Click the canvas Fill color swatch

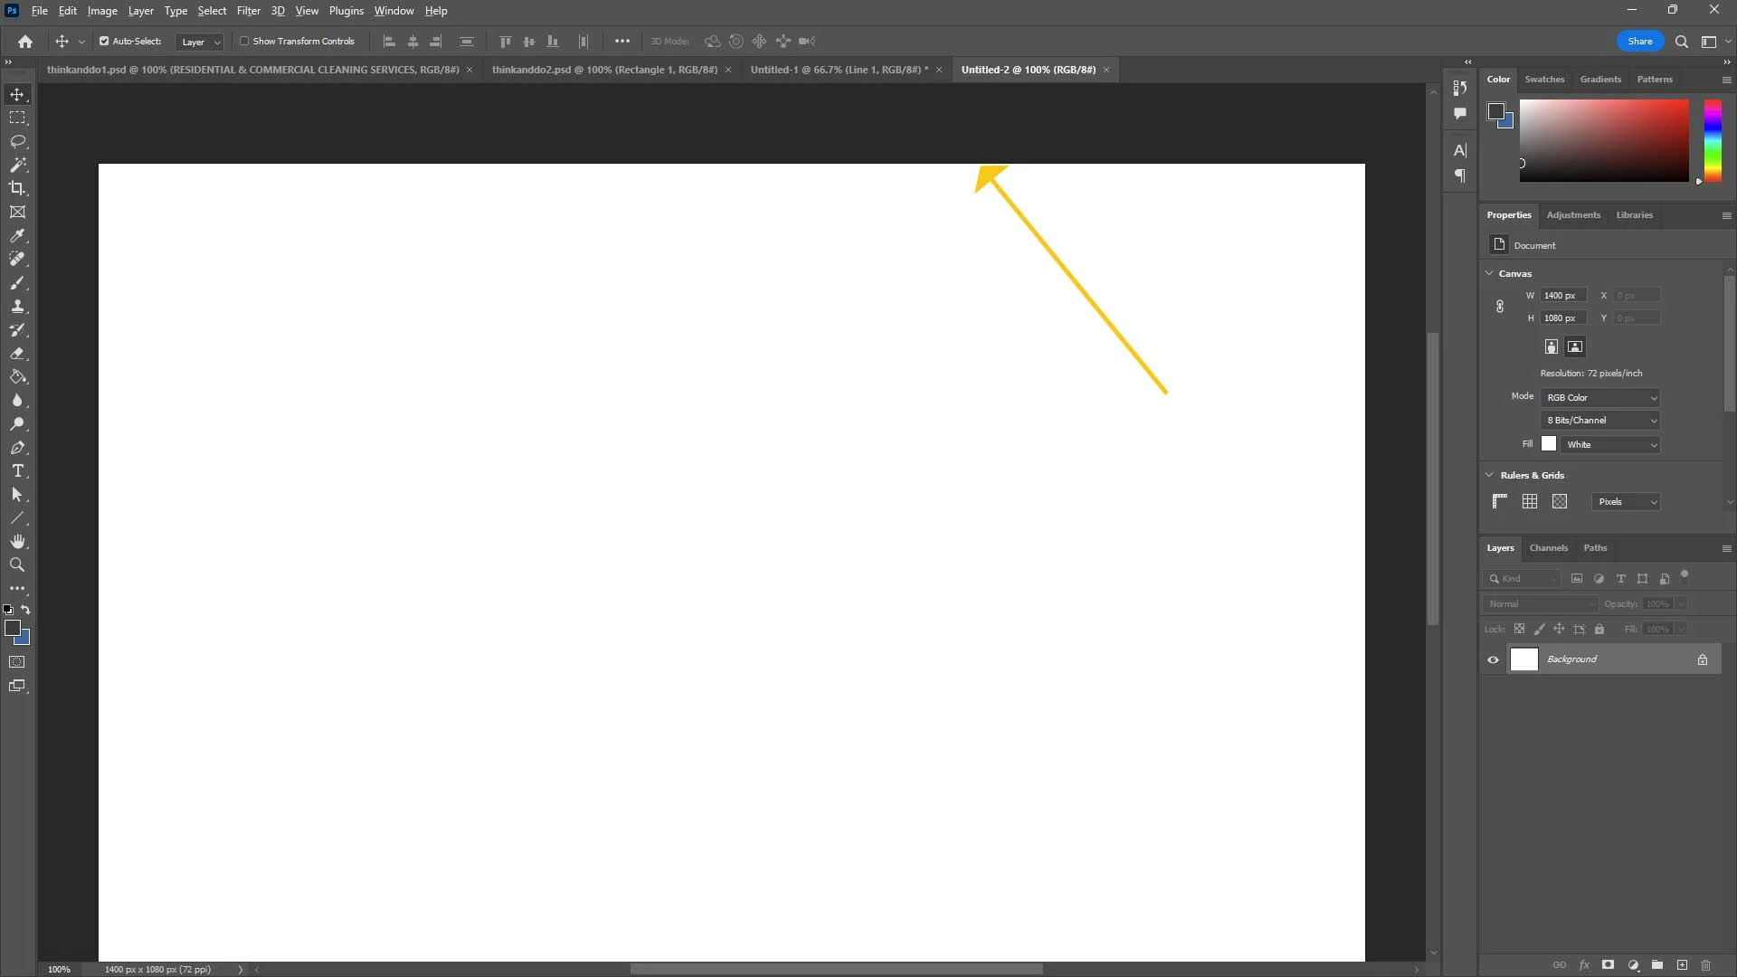(x=1549, y=444)
